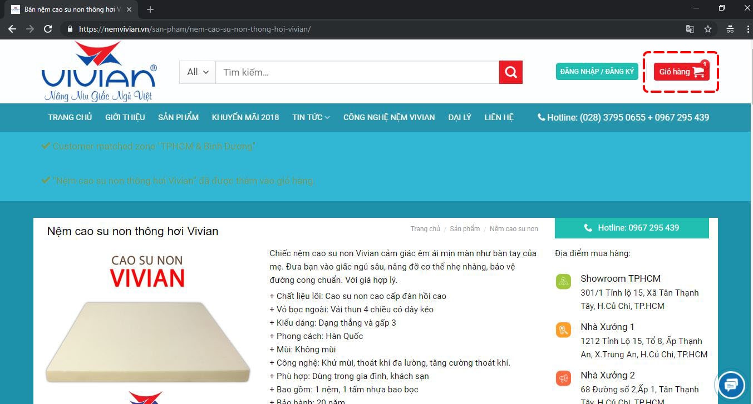
Task: Open the SẢN PHẨM menu item
Action: click(x=178, y=117)
